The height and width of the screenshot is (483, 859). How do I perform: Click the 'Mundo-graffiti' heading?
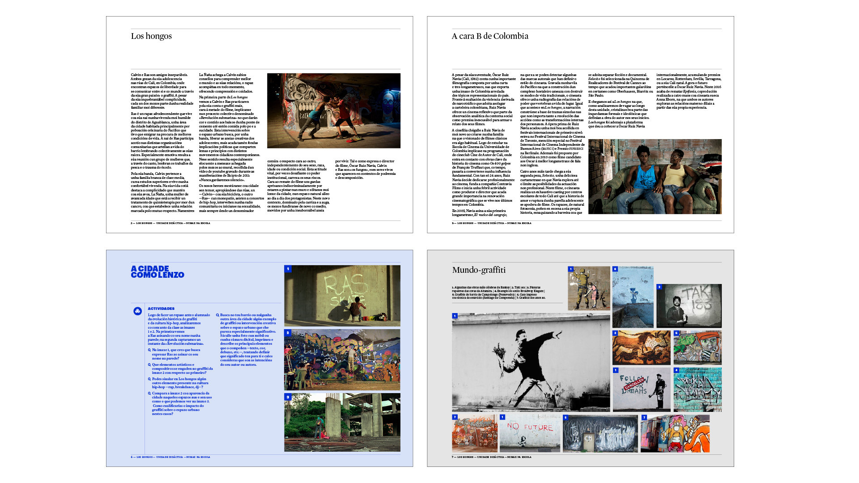[479, 270]
